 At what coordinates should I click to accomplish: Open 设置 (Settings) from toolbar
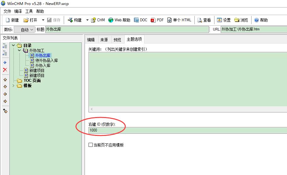pyautogui.click(x=224, y=20)
